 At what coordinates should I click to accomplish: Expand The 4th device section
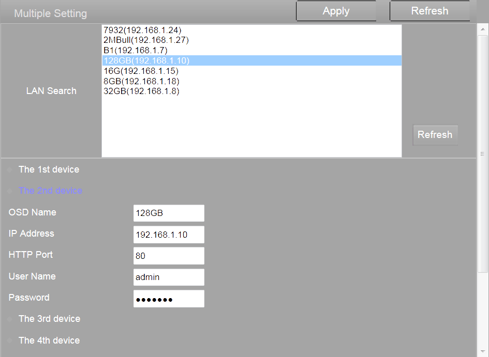click(49, 340)
